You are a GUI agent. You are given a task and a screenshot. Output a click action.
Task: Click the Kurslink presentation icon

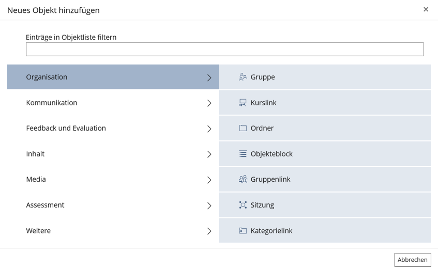(x=243, y=103)
